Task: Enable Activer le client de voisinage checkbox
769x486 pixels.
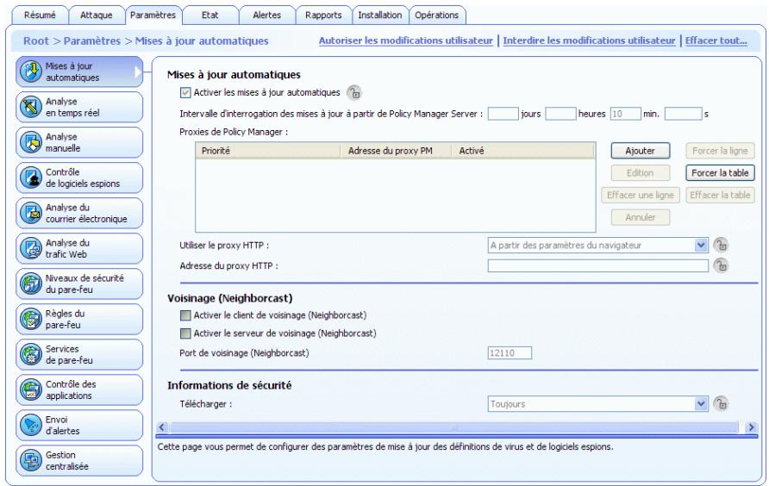Action: click(x=185, y=315)
